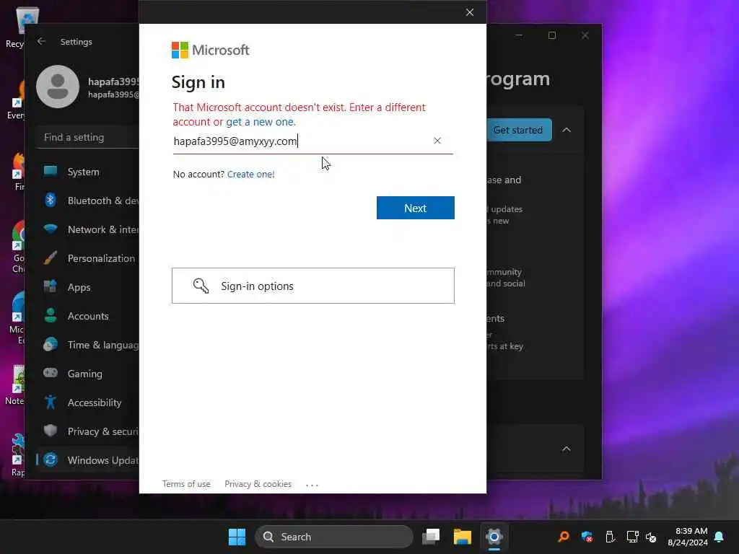Open Accounts settings category
739x554 pixels.
click(x=87, y=316)
